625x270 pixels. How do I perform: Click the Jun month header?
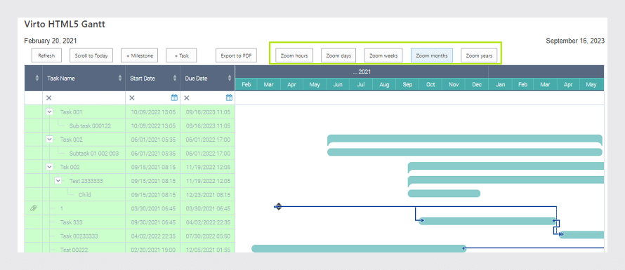tap(338, 84)
